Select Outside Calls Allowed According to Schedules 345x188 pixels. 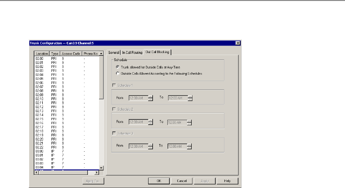point(117,73)
